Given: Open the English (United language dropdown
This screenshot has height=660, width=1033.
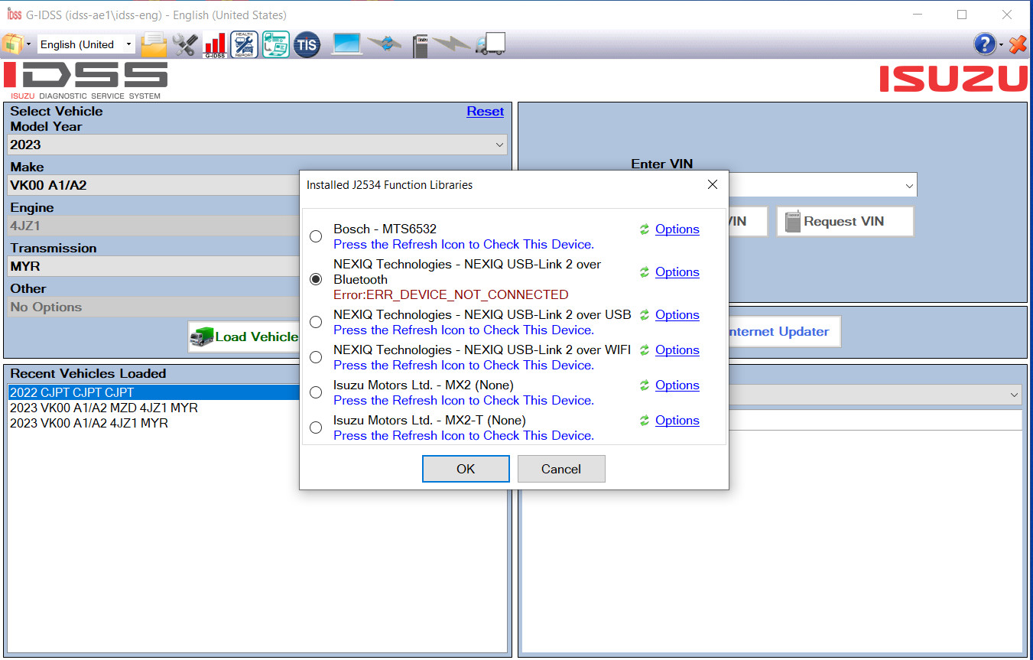Looking at the screenshot, I should tap(86, 44).
